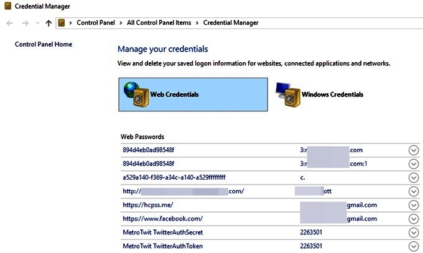Expand the http:// entry with user ending ott
The height and width of the screenshot is (253, 423).
(x=413, y=191)
